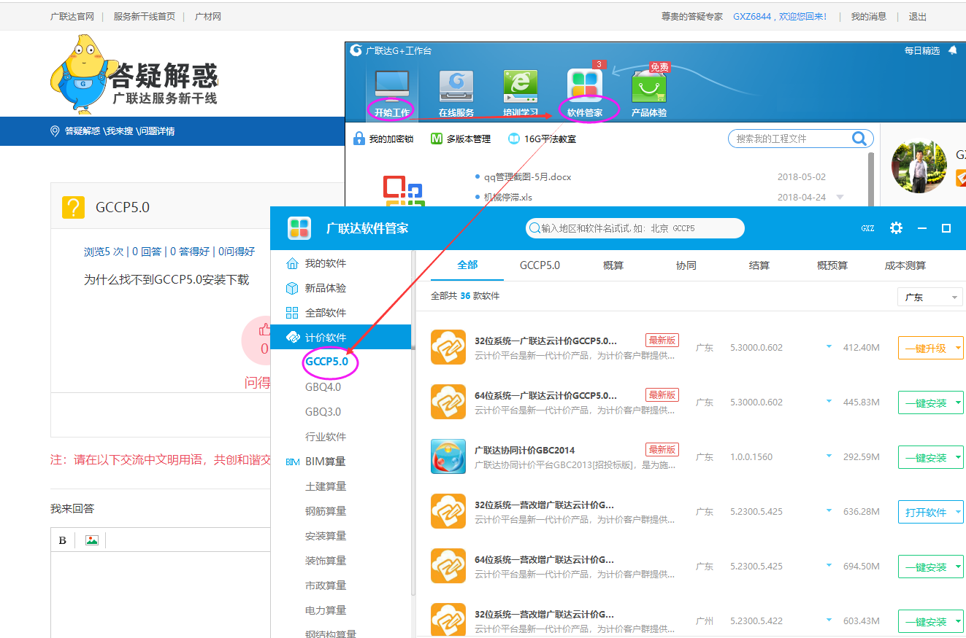Switch to 协同 tab
The height and width of the screenshot is (638, 966).
686,265
